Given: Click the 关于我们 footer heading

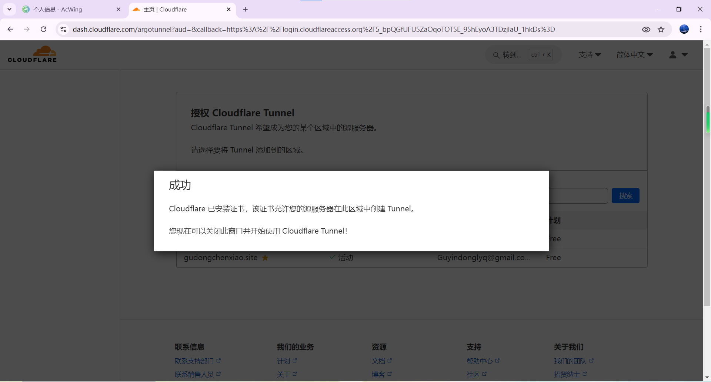Looking at the screenshot, I should click(569, 347).
